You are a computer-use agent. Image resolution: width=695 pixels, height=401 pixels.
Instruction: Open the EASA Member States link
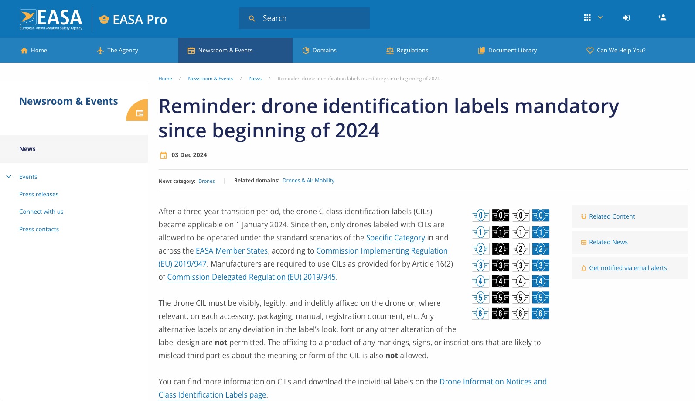click(232, 251)
